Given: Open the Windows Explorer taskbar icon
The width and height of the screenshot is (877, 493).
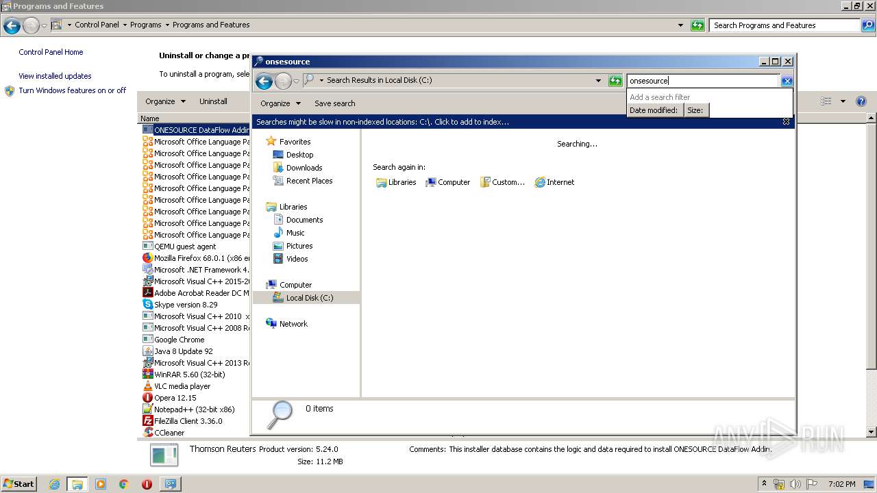Looking at the screenshot, I should click(x=77, y=484).
